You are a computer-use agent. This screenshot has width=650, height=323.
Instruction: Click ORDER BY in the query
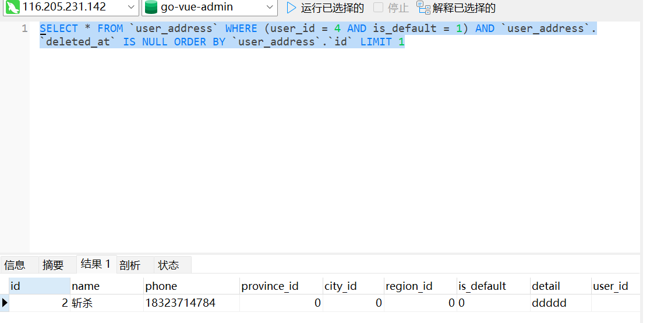point(200,42)
